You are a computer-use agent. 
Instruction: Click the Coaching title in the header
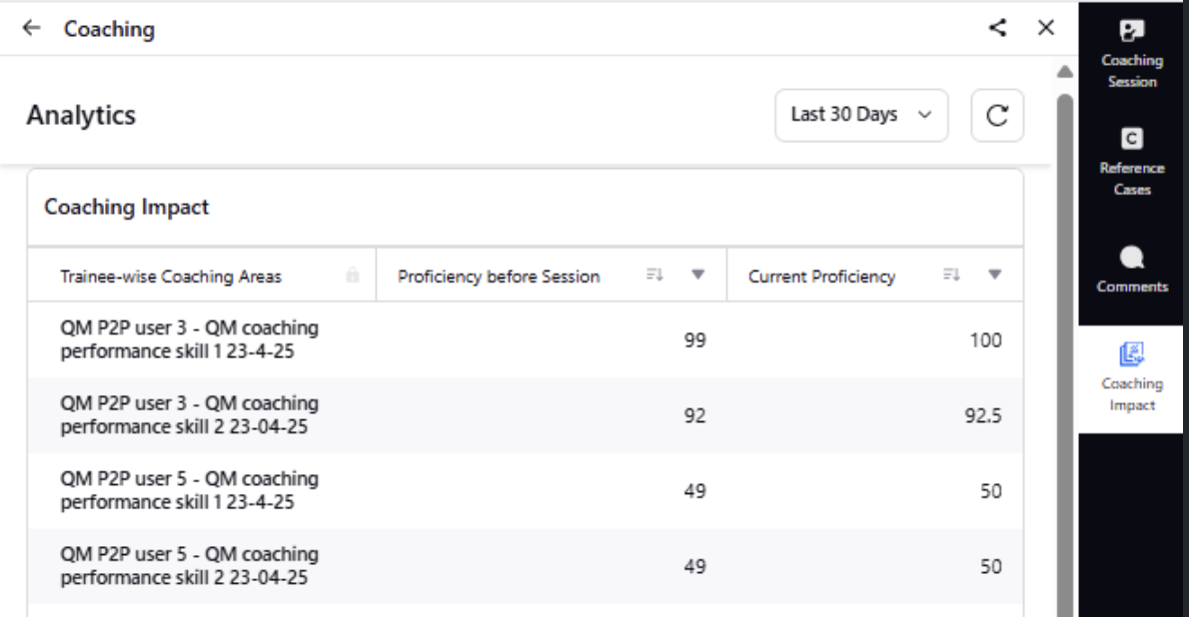[109, 29]
